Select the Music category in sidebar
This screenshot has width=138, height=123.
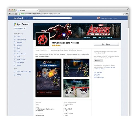pos(17,48)
